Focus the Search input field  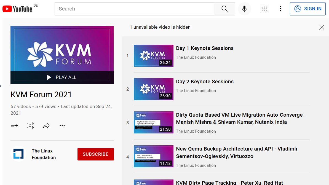pos(134,9)
